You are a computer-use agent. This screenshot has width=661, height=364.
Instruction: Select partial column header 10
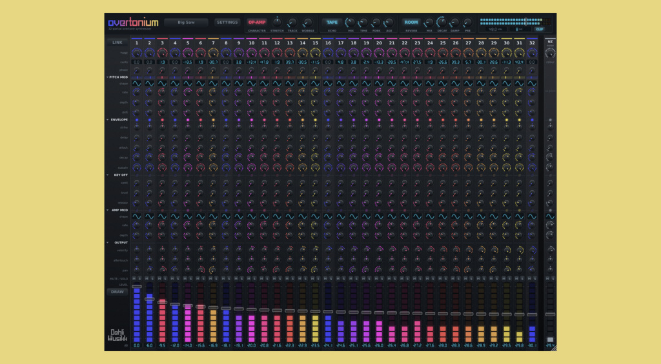tap(252, 43)
